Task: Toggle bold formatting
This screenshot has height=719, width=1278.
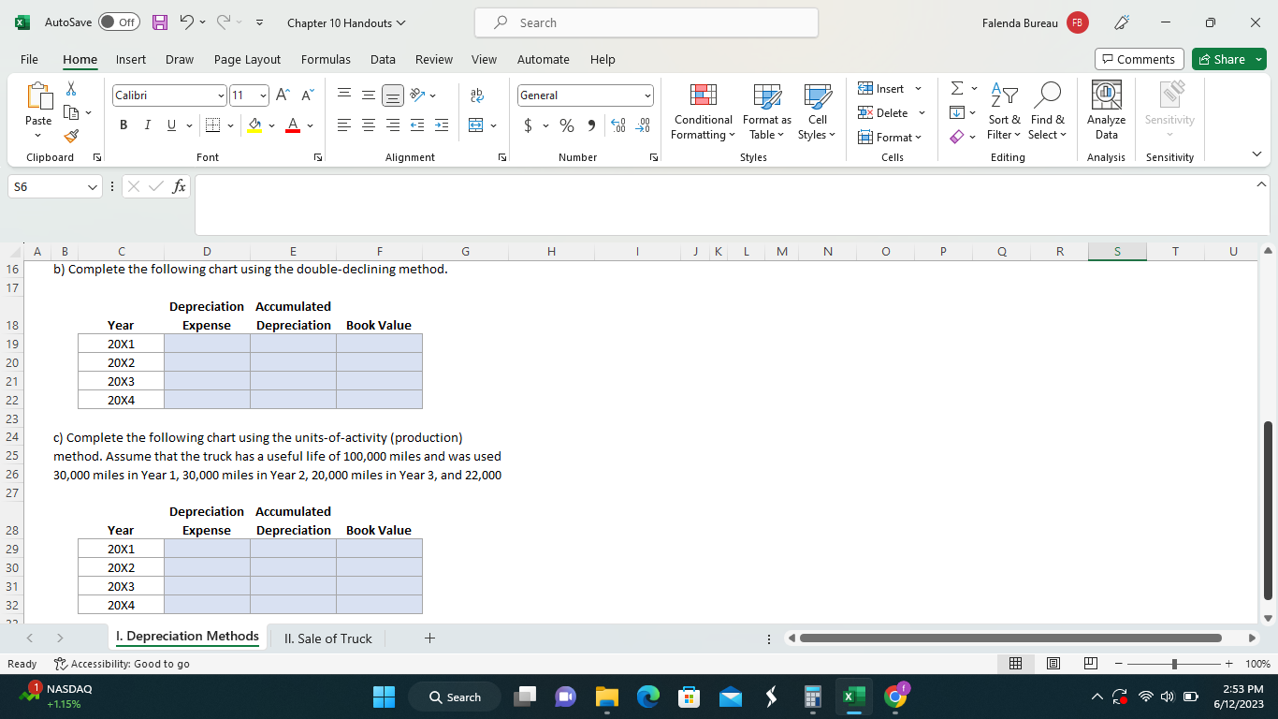Action: (x=123, y=124)
